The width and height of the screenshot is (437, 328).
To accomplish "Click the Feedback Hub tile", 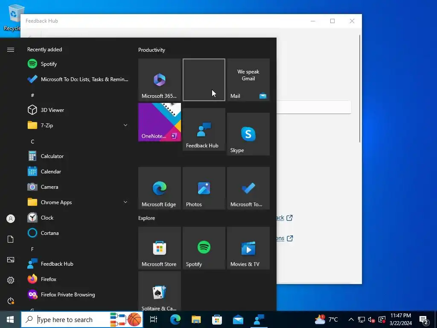I will (x=204, y=129).
